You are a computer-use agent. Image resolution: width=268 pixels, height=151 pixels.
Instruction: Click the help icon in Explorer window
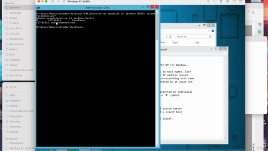pos(213,31)
